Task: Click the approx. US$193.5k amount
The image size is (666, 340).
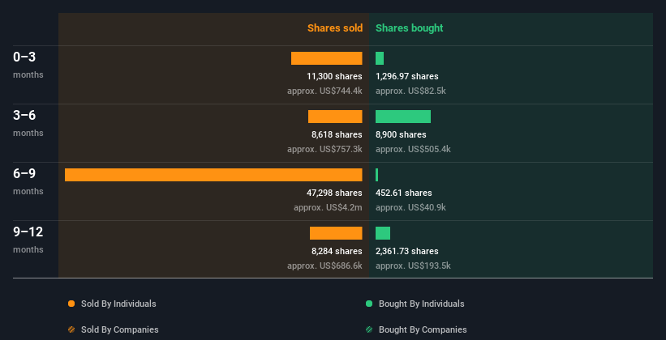Action: point(413,266)
